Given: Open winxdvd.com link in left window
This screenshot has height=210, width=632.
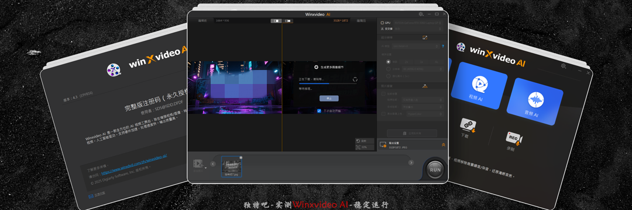Looking at the screenshot, I should pos(135,164).
